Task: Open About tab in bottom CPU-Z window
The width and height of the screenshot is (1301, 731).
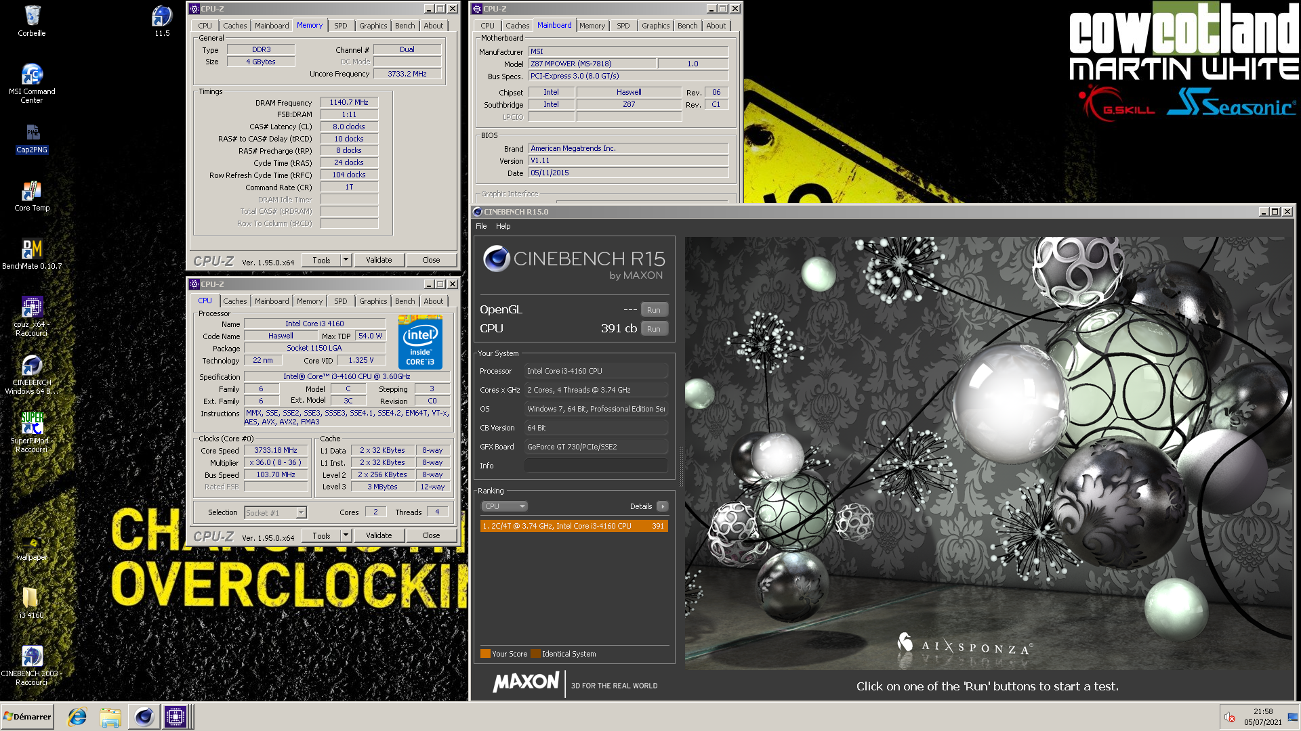Action: coord(434,301)
